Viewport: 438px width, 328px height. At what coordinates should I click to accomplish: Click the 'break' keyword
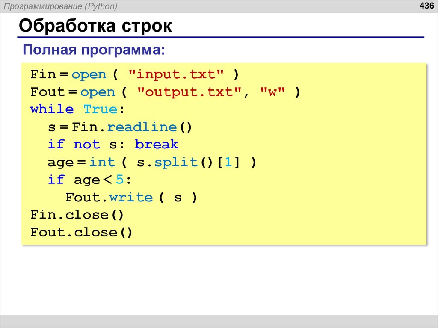(x=157, y=144)
